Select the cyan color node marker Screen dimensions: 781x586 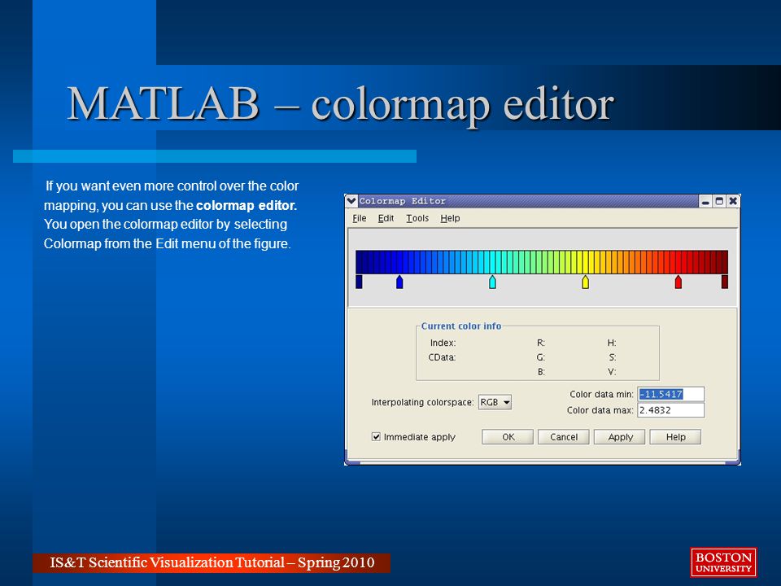click(x=493, y=282)
